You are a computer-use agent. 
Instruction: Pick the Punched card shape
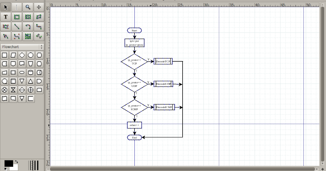(39, 90)
